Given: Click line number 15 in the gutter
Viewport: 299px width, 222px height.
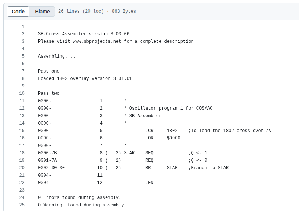Looking at the screenshot, I should [x=22, y=131].
